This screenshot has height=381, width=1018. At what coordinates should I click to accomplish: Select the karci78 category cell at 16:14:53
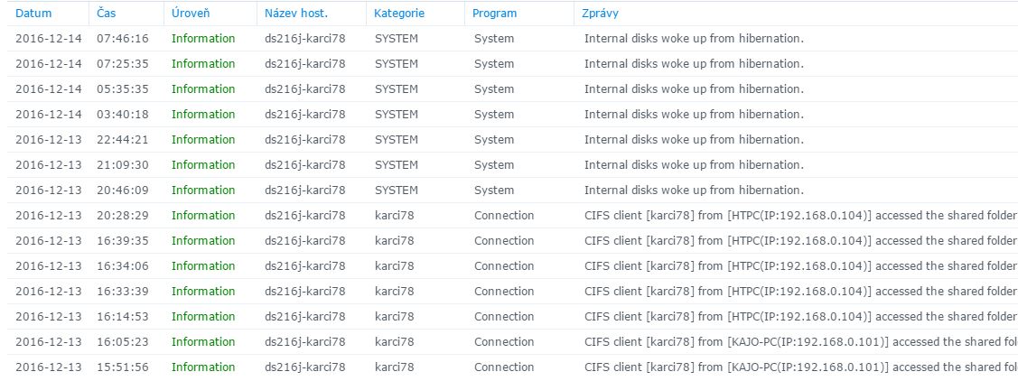pyautogui.click(x=395, y=317)
